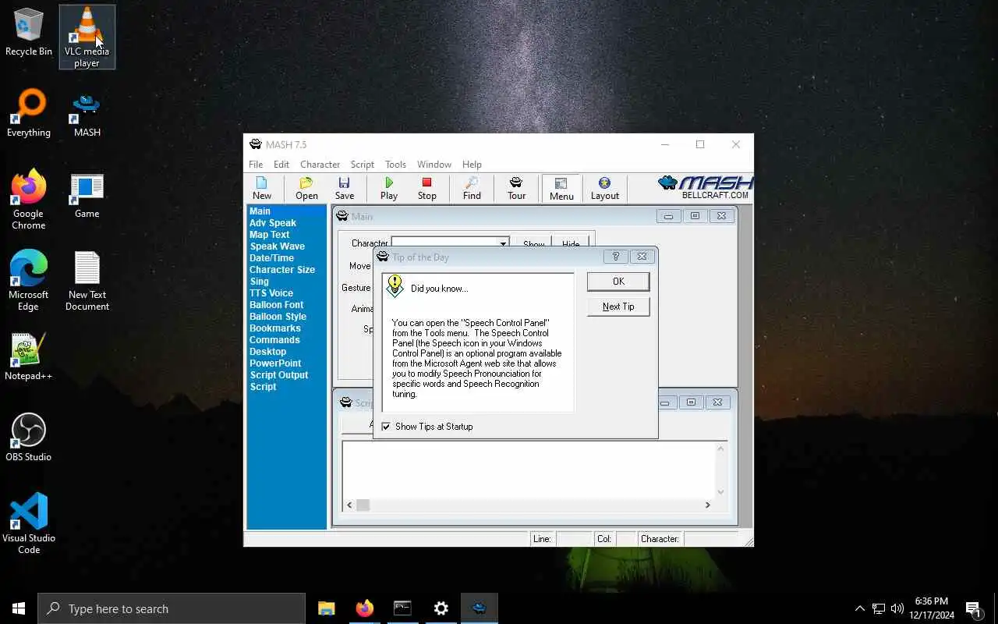Show the Next Tip
Screen dimensions: 998x624
click(618, 307)
